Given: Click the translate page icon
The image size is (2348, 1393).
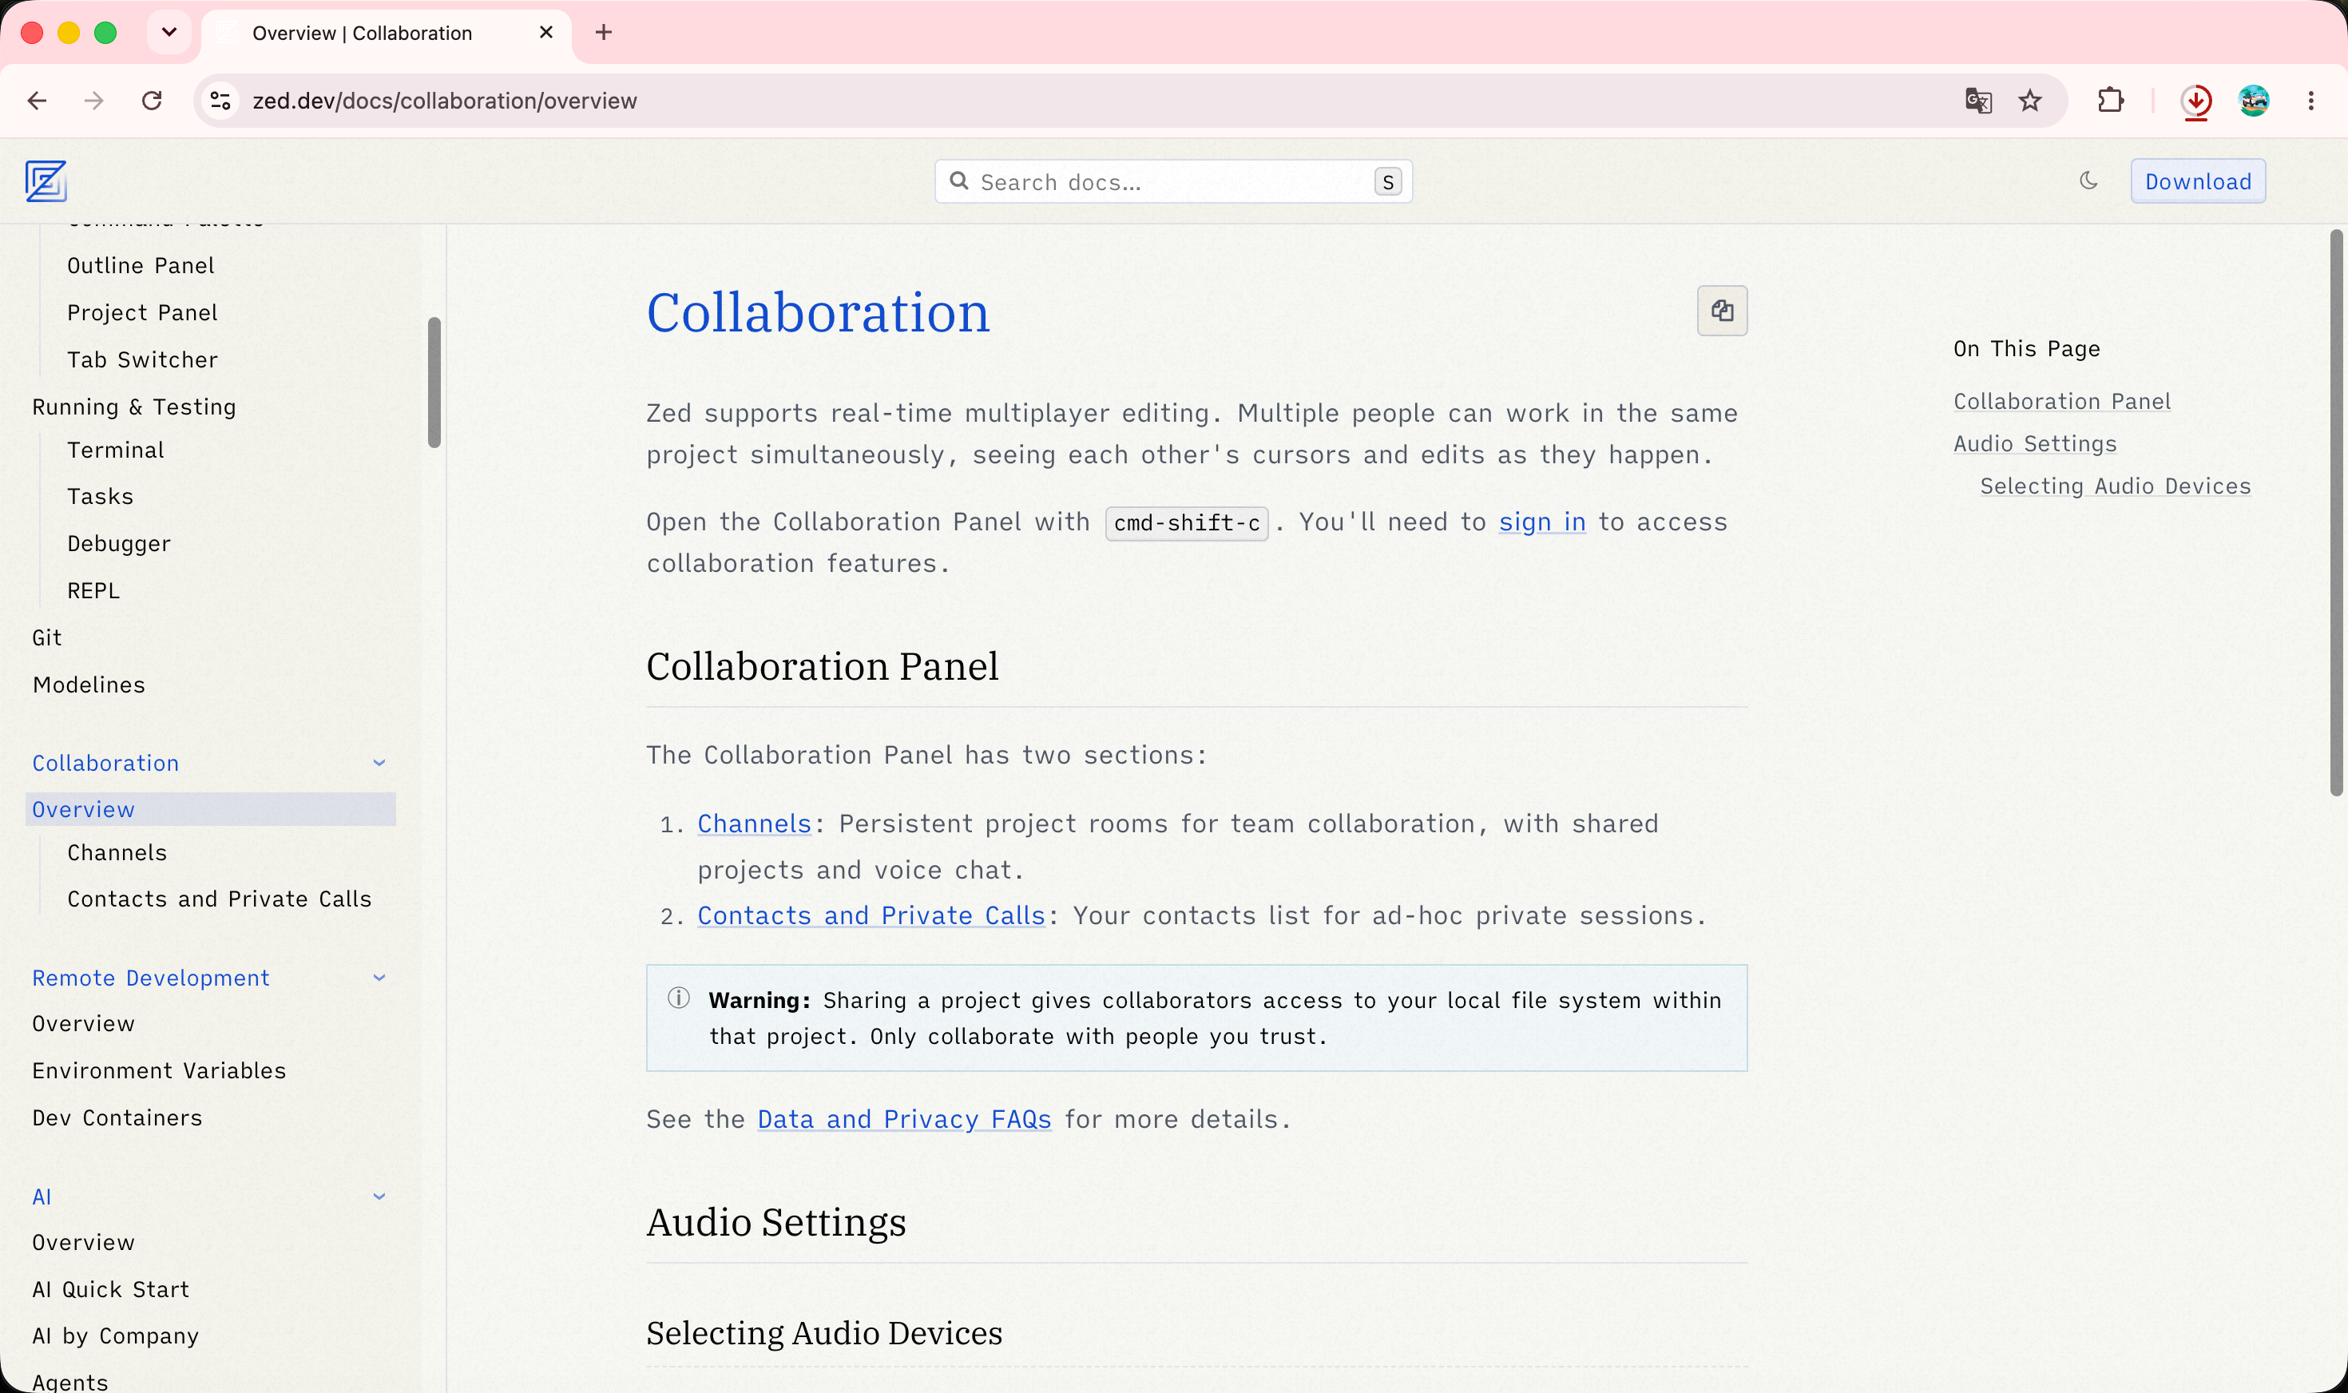Looking at the screenshot, I should point(1978,101).
